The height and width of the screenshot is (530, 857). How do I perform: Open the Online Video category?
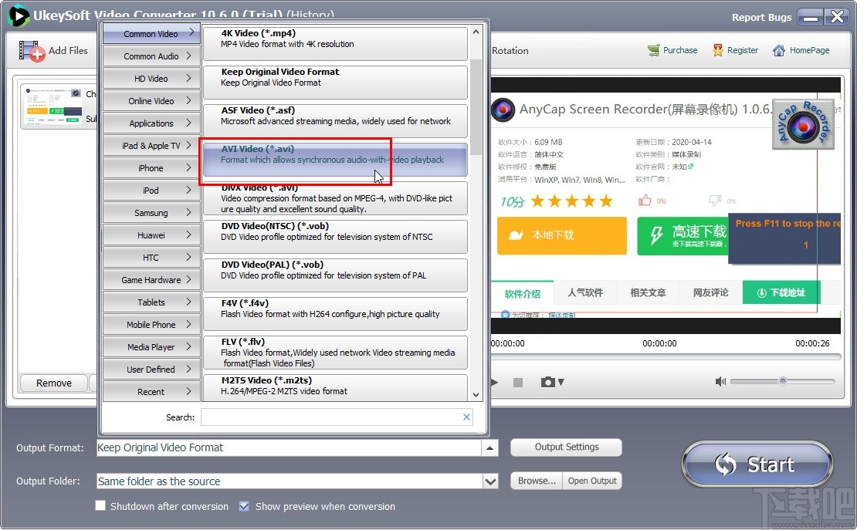[151, 100]
